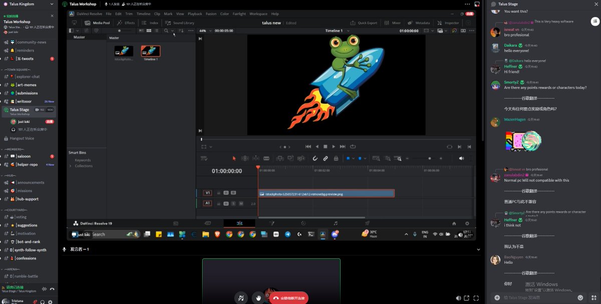Image resolution: width=601 pixels, height=304 pixels.
Task: Click the Overwrite Clip edit icon
Action: point(290,158)
